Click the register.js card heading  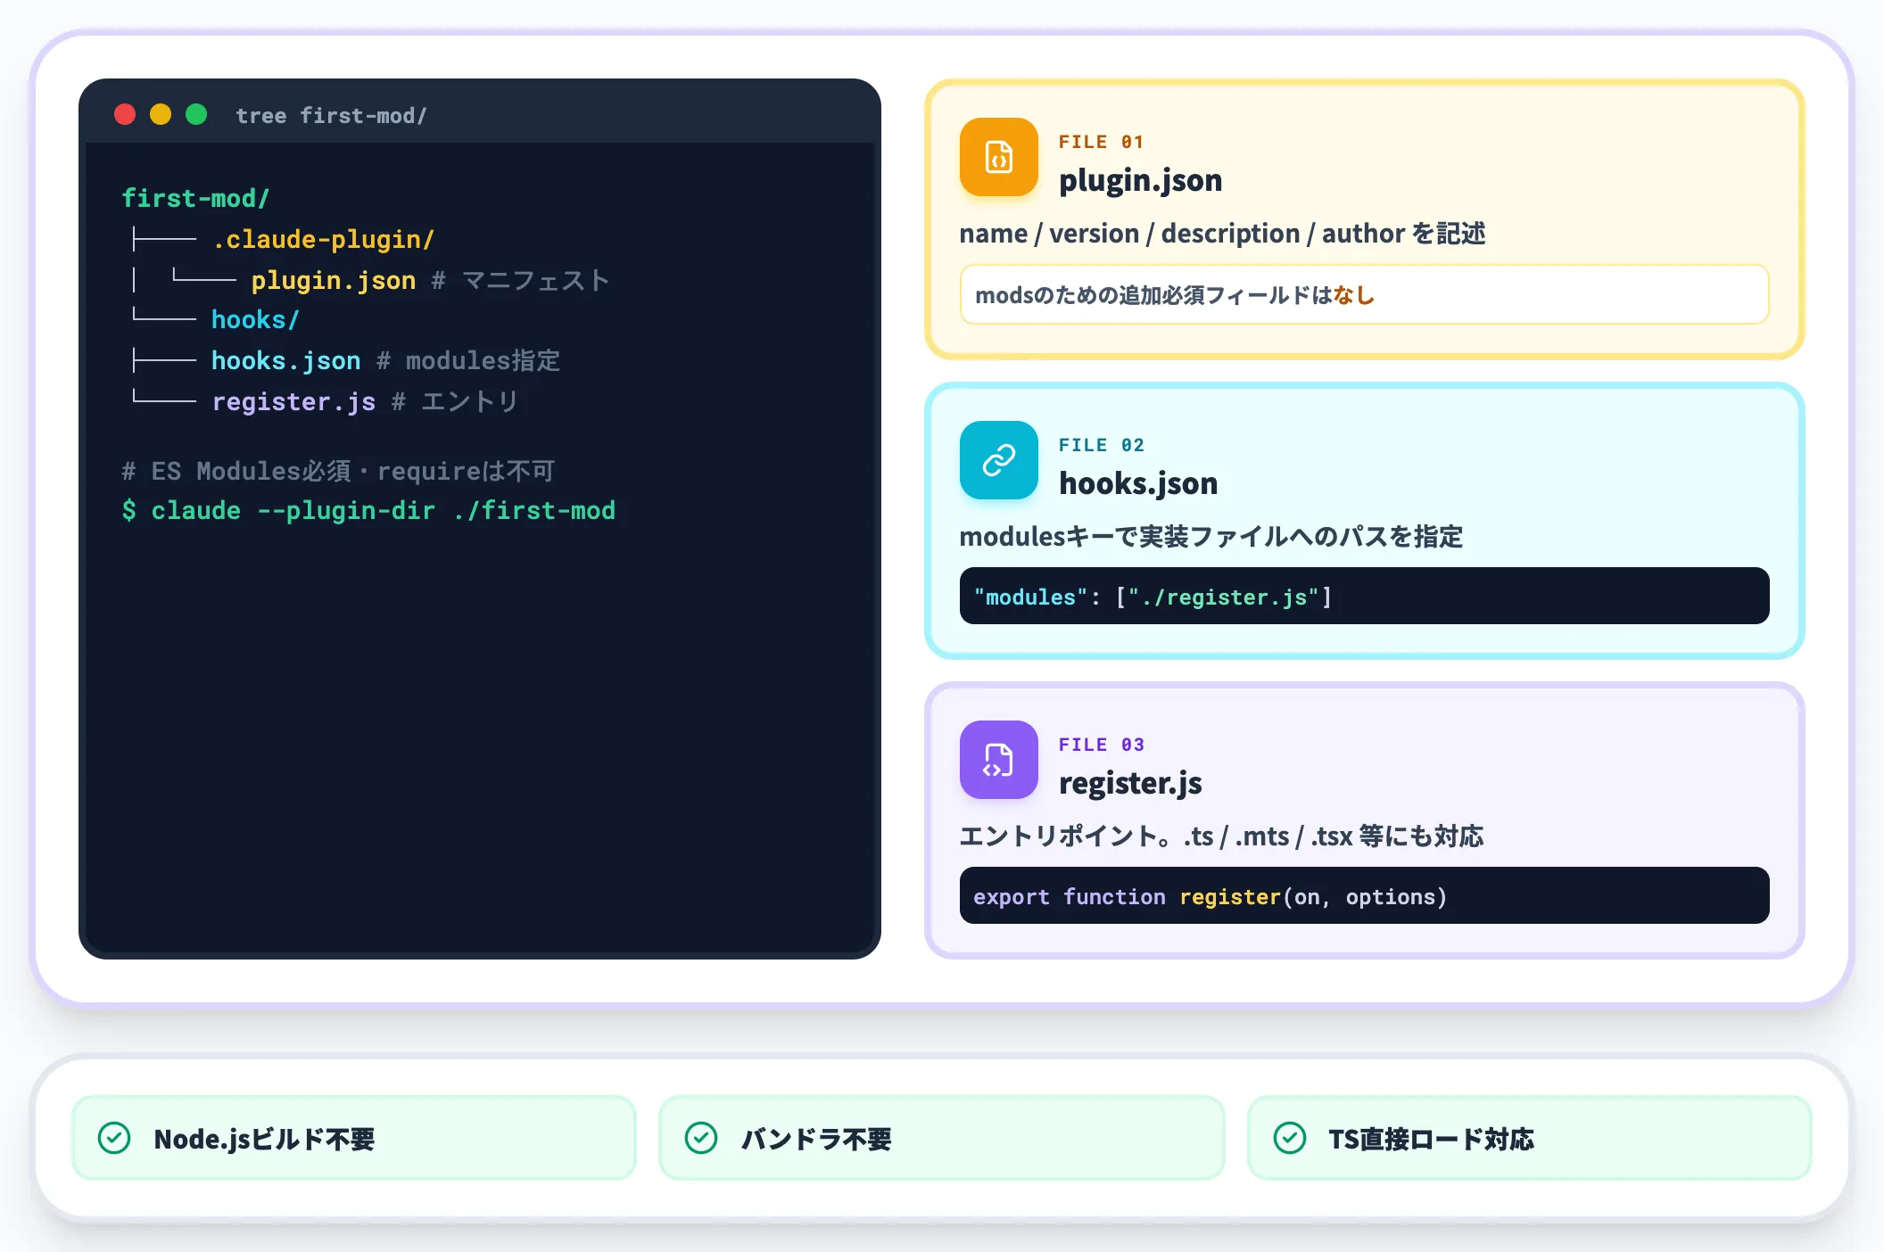(1130, 782)
